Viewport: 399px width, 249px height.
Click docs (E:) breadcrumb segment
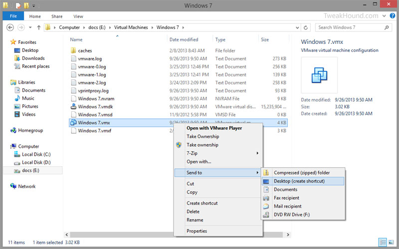pyautogui.click(x=97, y=27)
